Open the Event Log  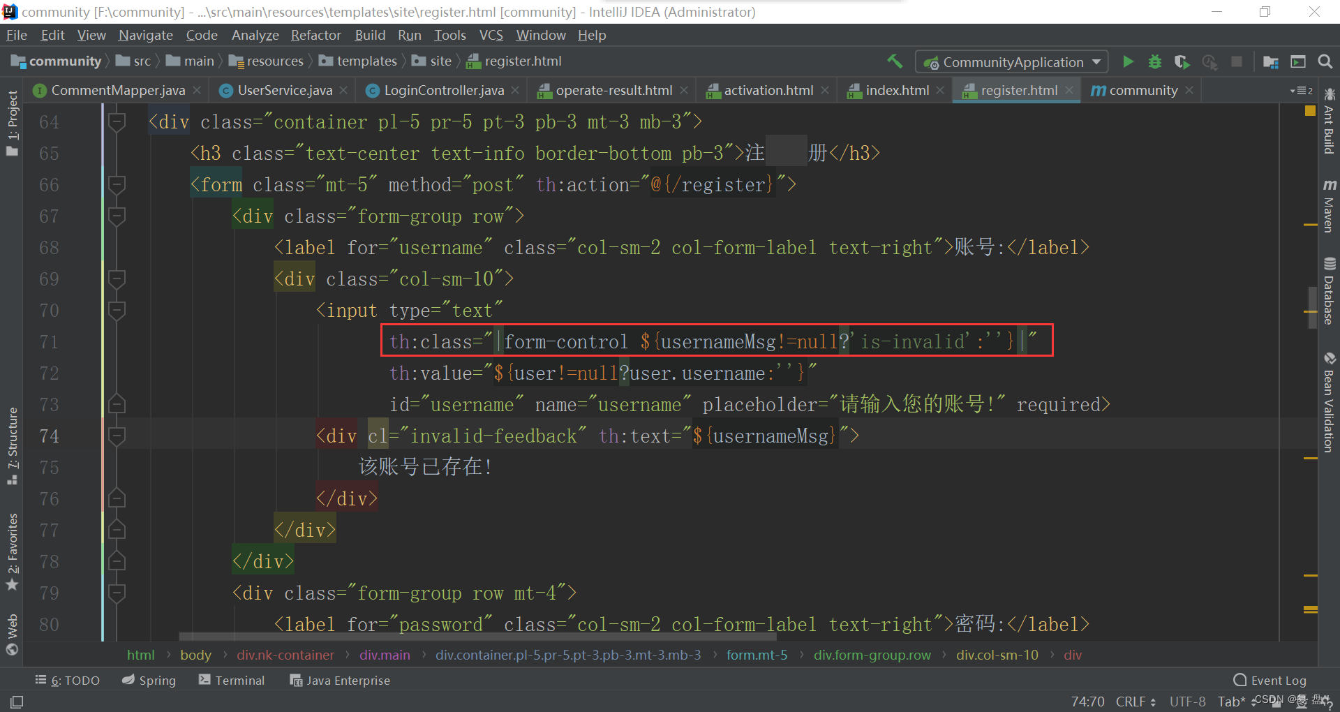click(x=1270, y=680)
